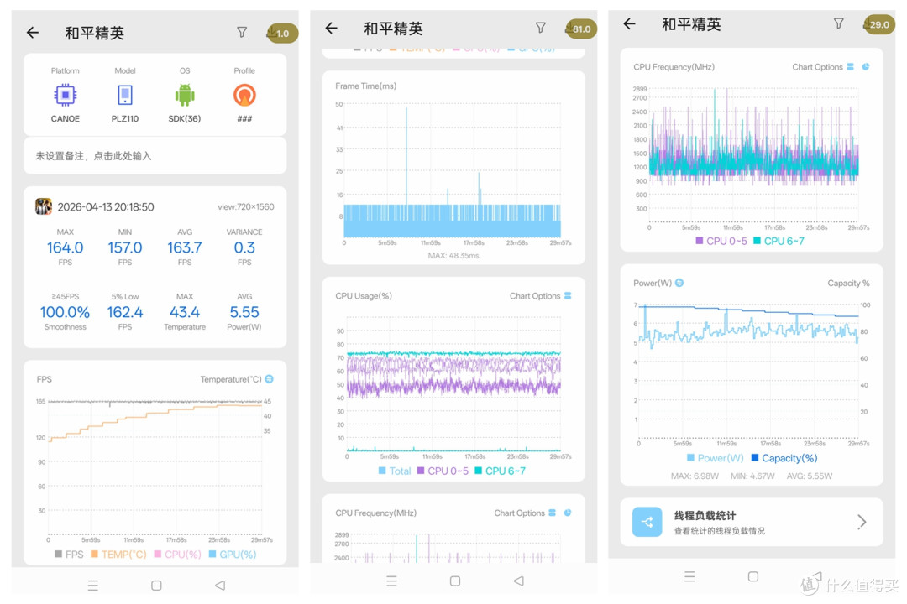This screenshot has height=604, width=907.
Task: Toggle Total legend in CPU Usage chart
Action: pyautogui.click(x=395, y=471)
